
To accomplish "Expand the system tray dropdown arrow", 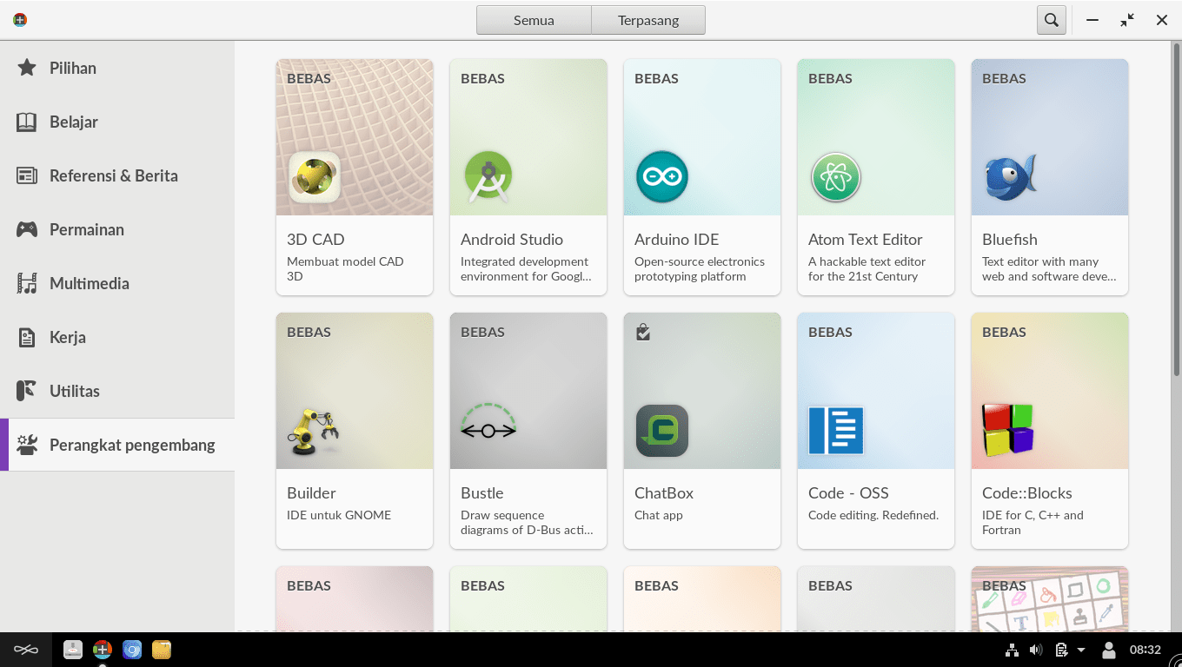I will pos(1081,650).
